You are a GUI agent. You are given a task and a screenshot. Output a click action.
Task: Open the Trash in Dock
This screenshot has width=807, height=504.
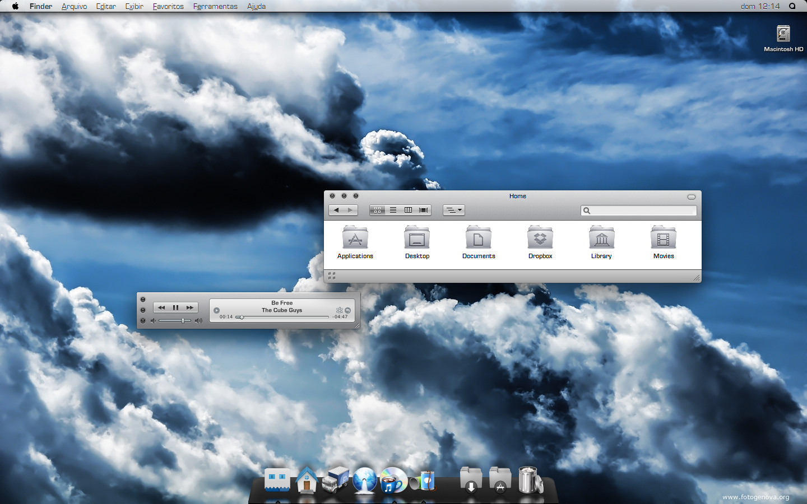(530, 480)
